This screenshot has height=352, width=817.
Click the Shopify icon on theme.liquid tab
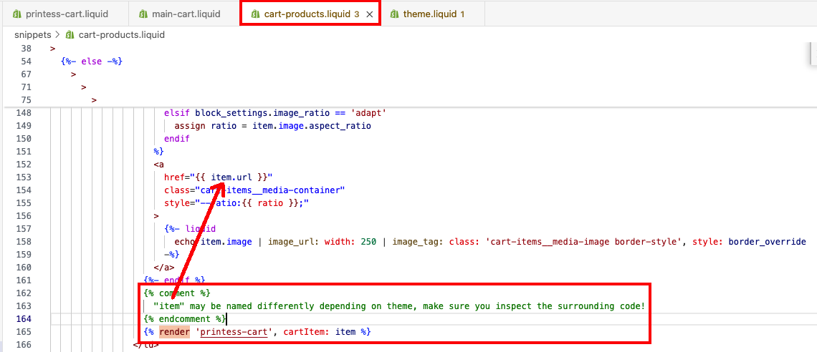[x=395, y=14]
